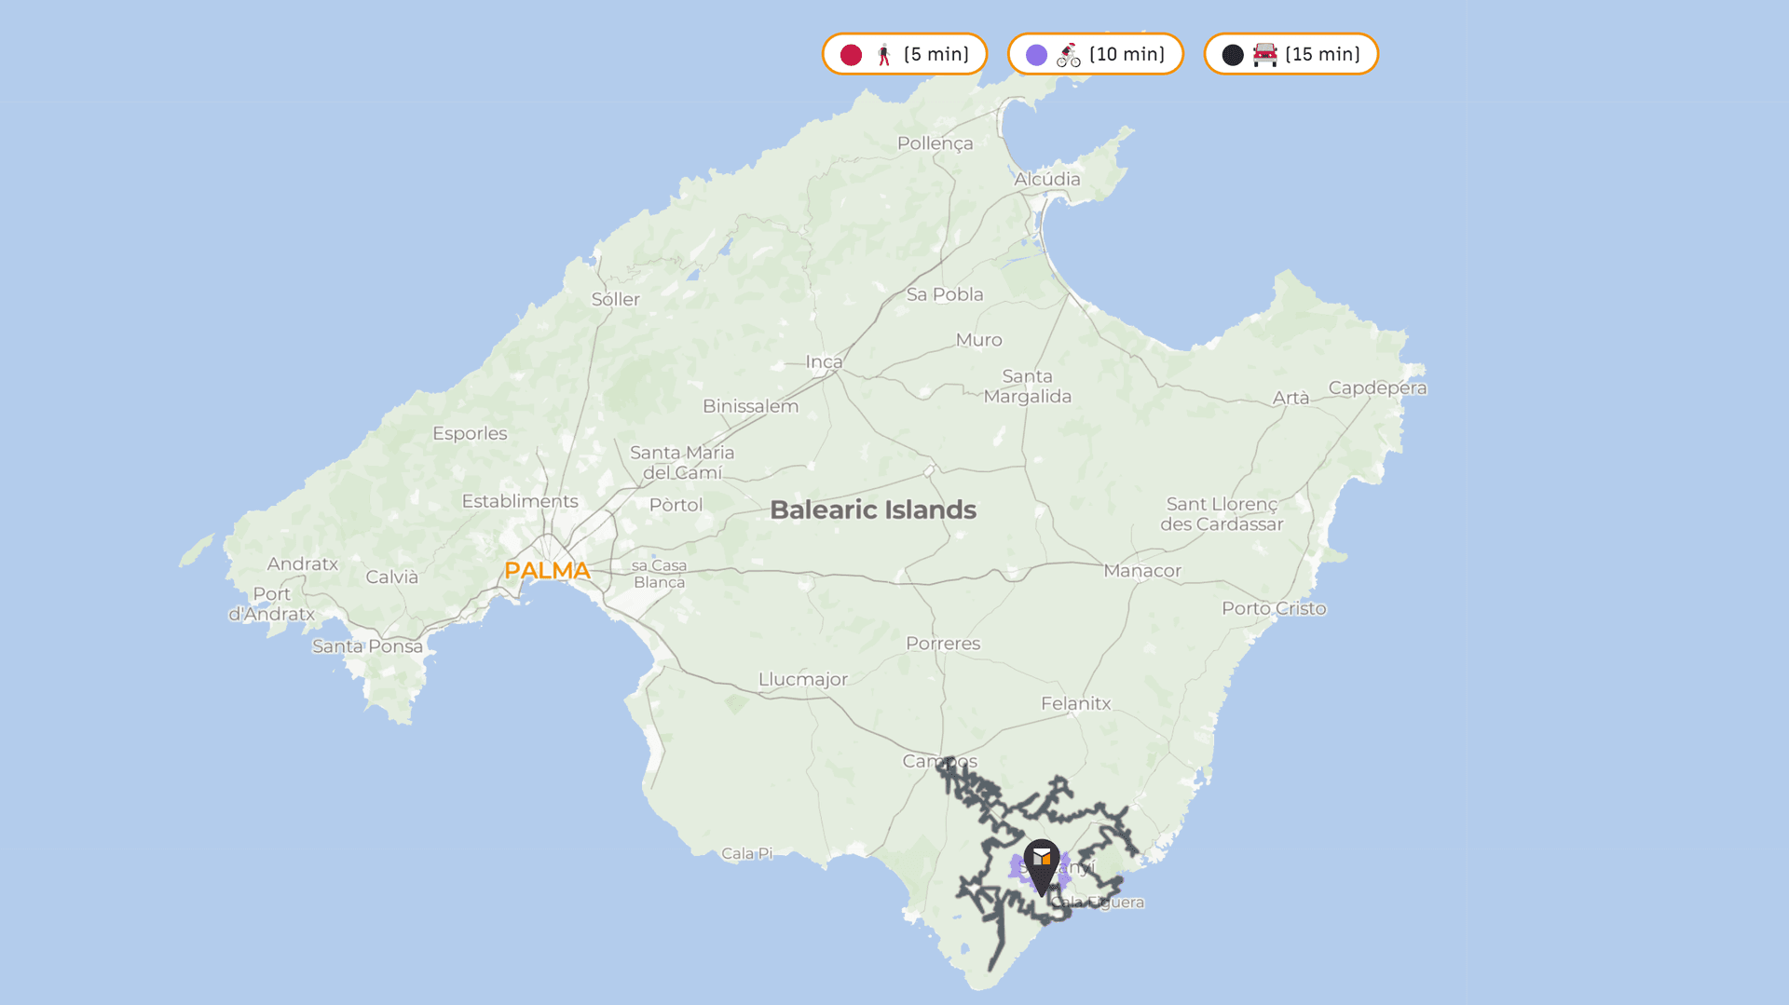This screenshot has width=1789, height=1005.
Task: Click the Calvià town label
Action: click(391, 577)
